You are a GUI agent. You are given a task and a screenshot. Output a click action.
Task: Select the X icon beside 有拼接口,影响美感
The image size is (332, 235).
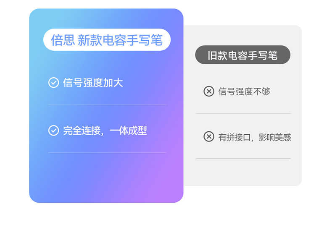[x=209, y=136]
